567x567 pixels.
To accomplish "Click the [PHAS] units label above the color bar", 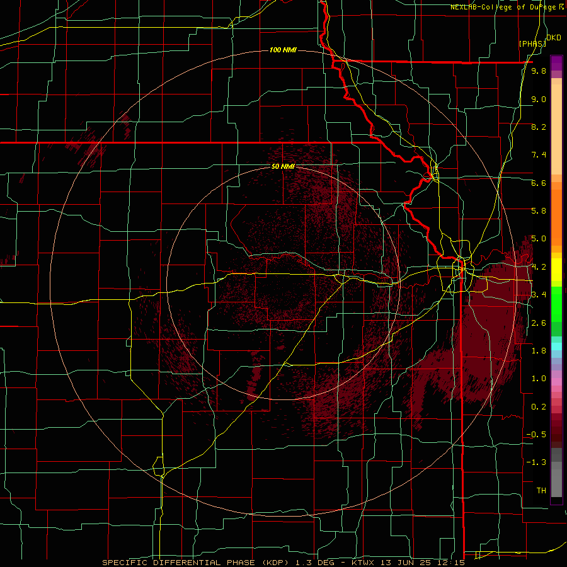I will tap(532, 43).
